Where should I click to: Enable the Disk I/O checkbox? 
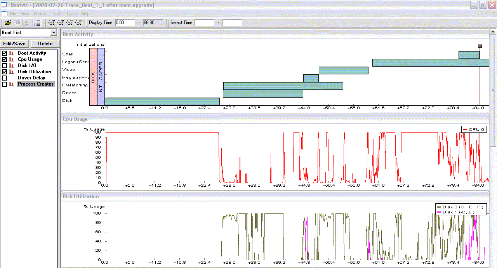tap(5, 65)
